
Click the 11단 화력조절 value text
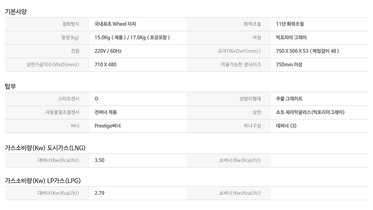tap(290, 24)
